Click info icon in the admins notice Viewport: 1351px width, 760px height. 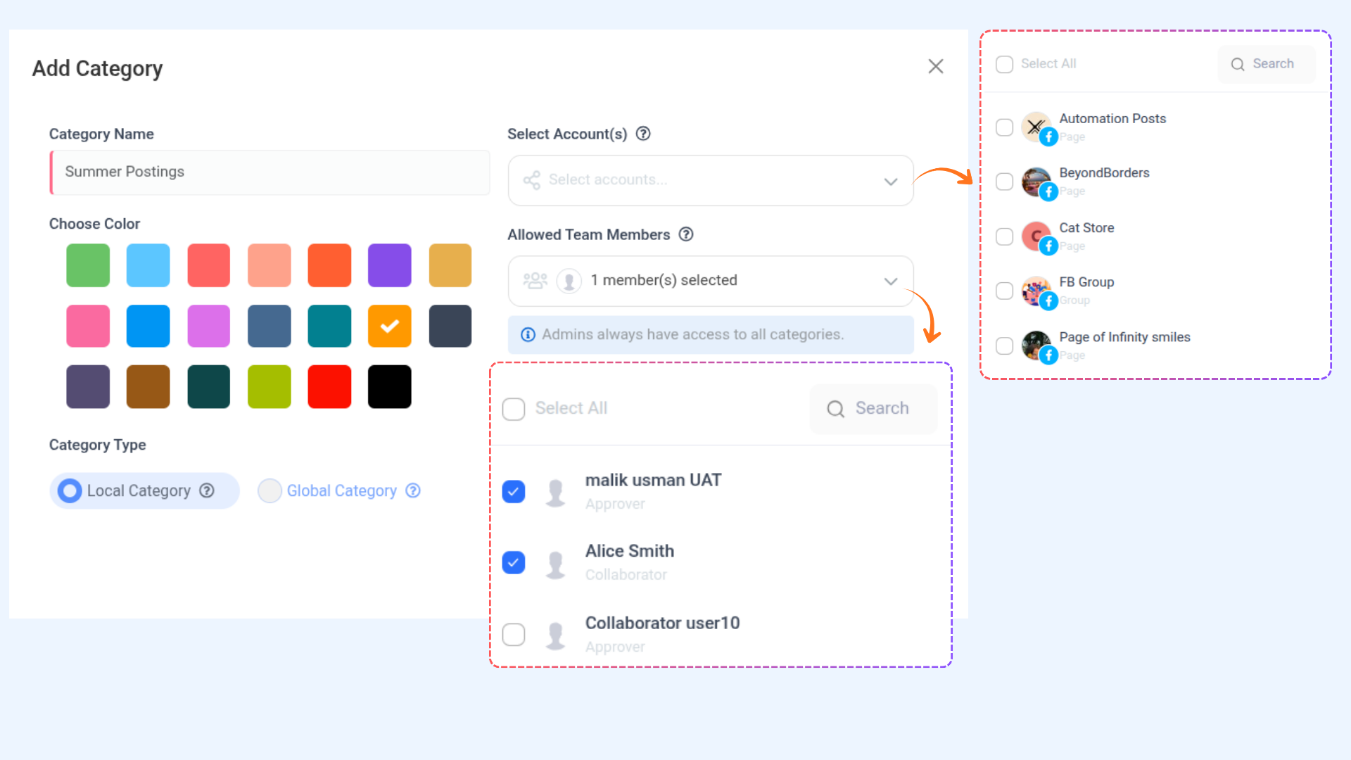pyautogui.click(x=528, y=335)
